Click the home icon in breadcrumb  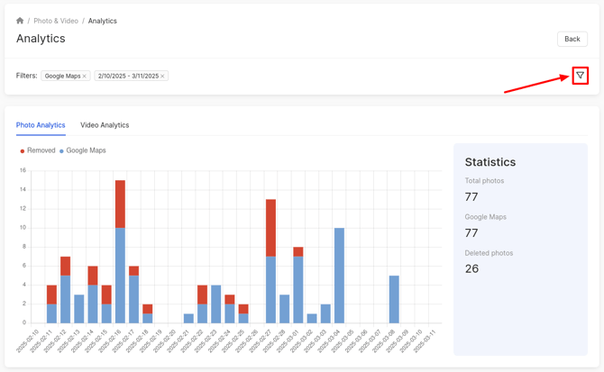pos(20,21)
